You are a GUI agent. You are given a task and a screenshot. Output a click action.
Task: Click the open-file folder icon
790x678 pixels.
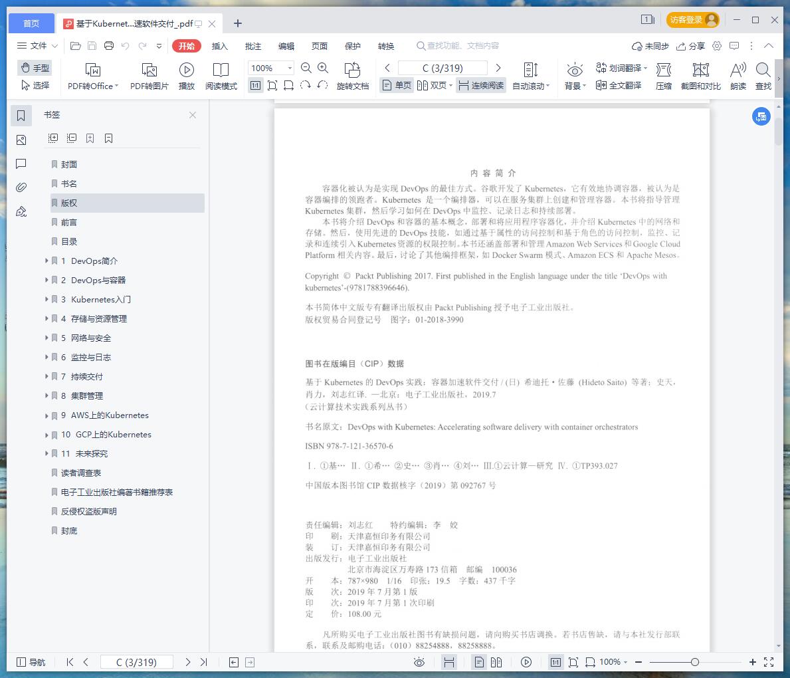coord(76,46)
